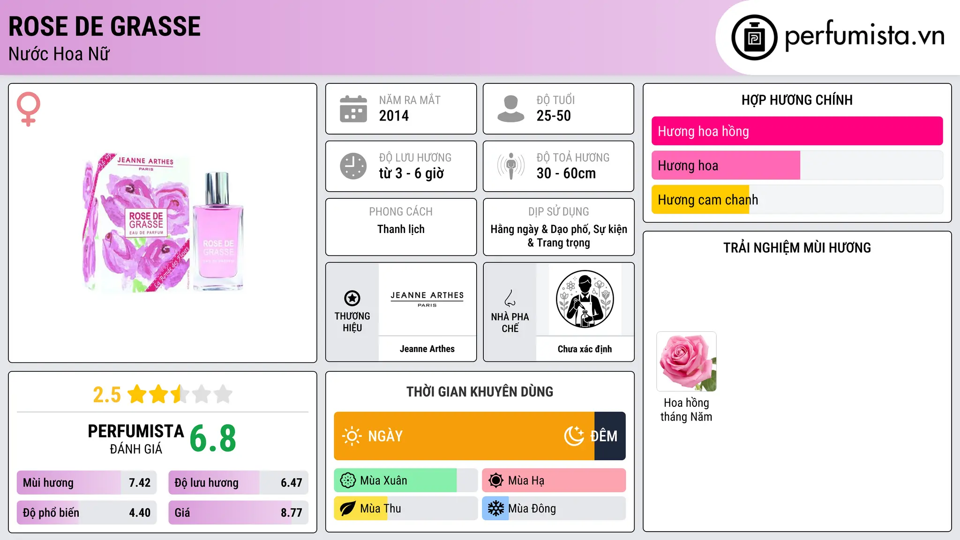Click the sillage value 30 - 60cm
The width and height of the screenshot is (960, 540).
coord(566,173)
